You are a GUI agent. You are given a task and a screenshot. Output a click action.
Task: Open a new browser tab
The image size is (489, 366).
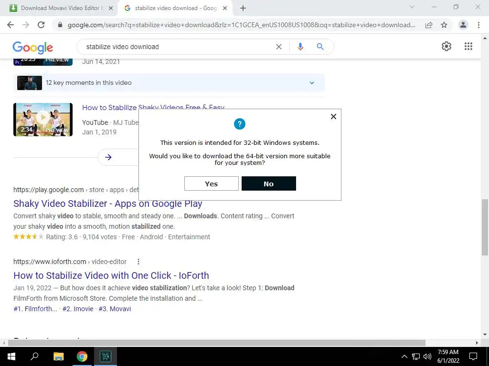243,9
